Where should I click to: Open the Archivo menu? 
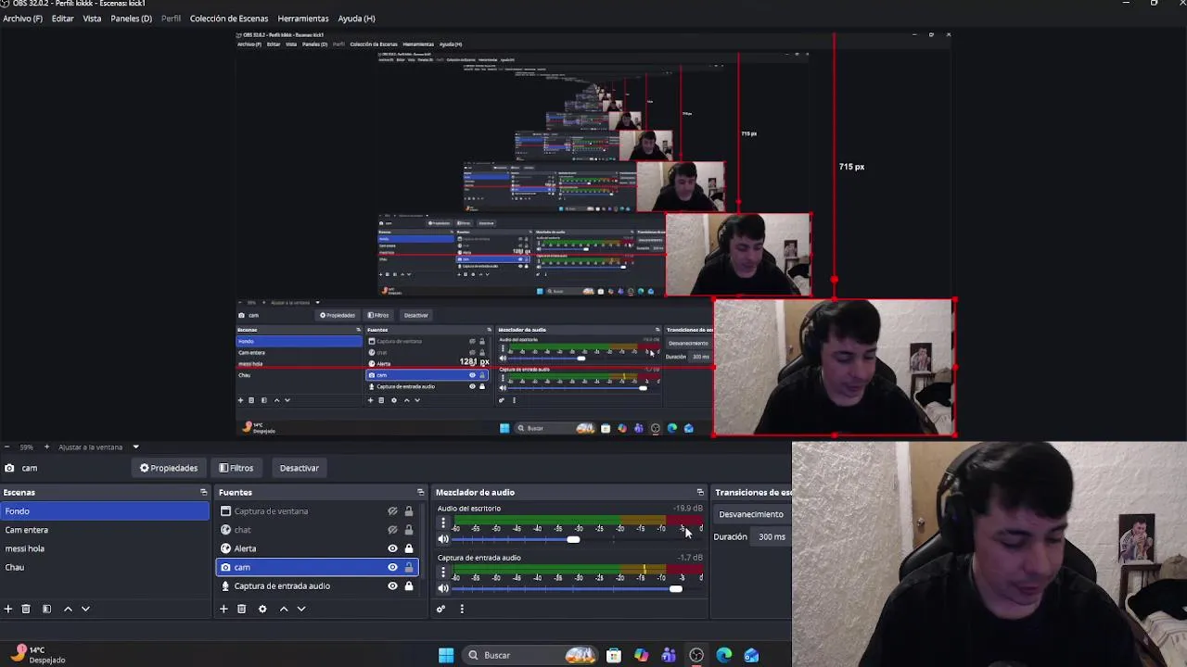coord(22,19)
